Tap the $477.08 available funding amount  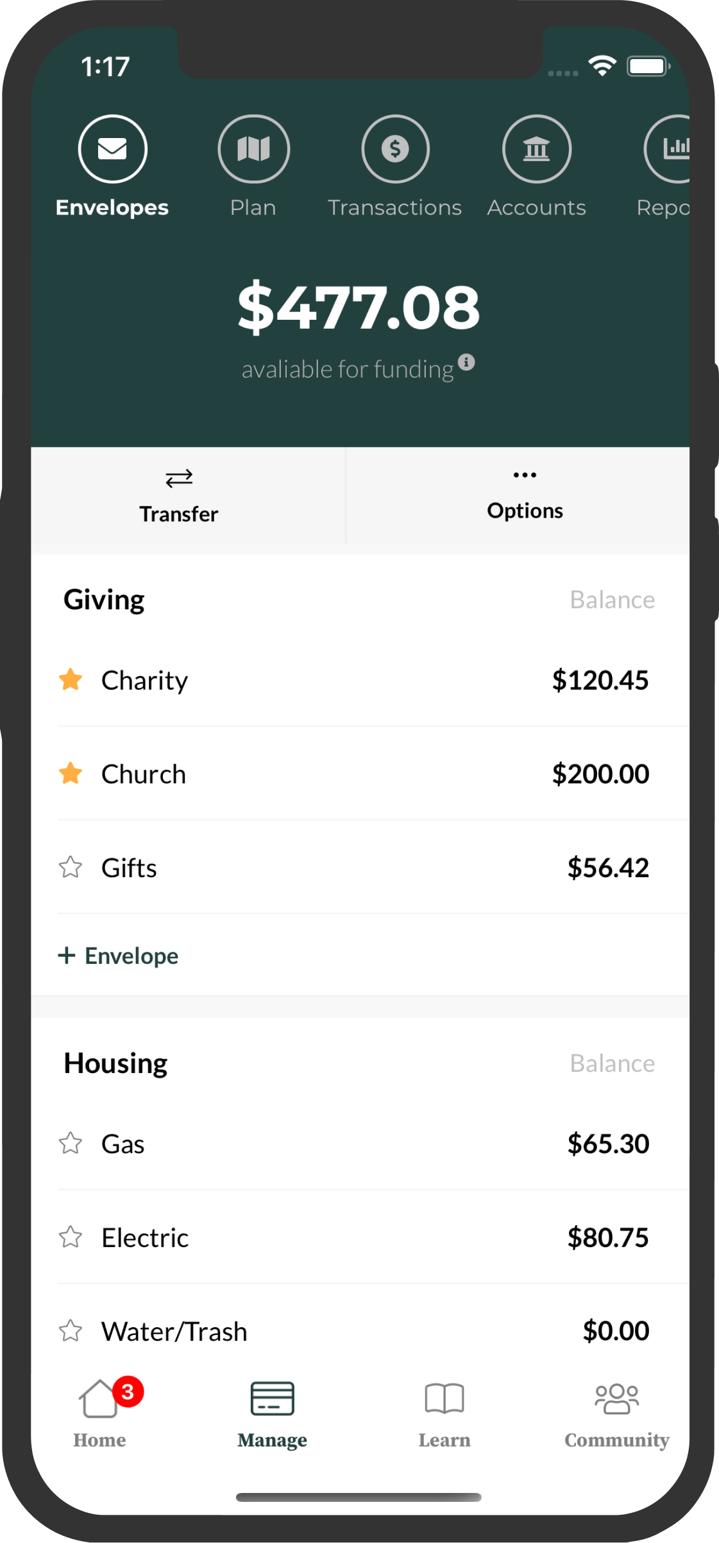pos(359,308)
